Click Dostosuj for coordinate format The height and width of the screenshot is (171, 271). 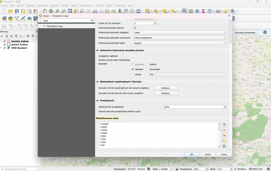(x=166, y=88)
